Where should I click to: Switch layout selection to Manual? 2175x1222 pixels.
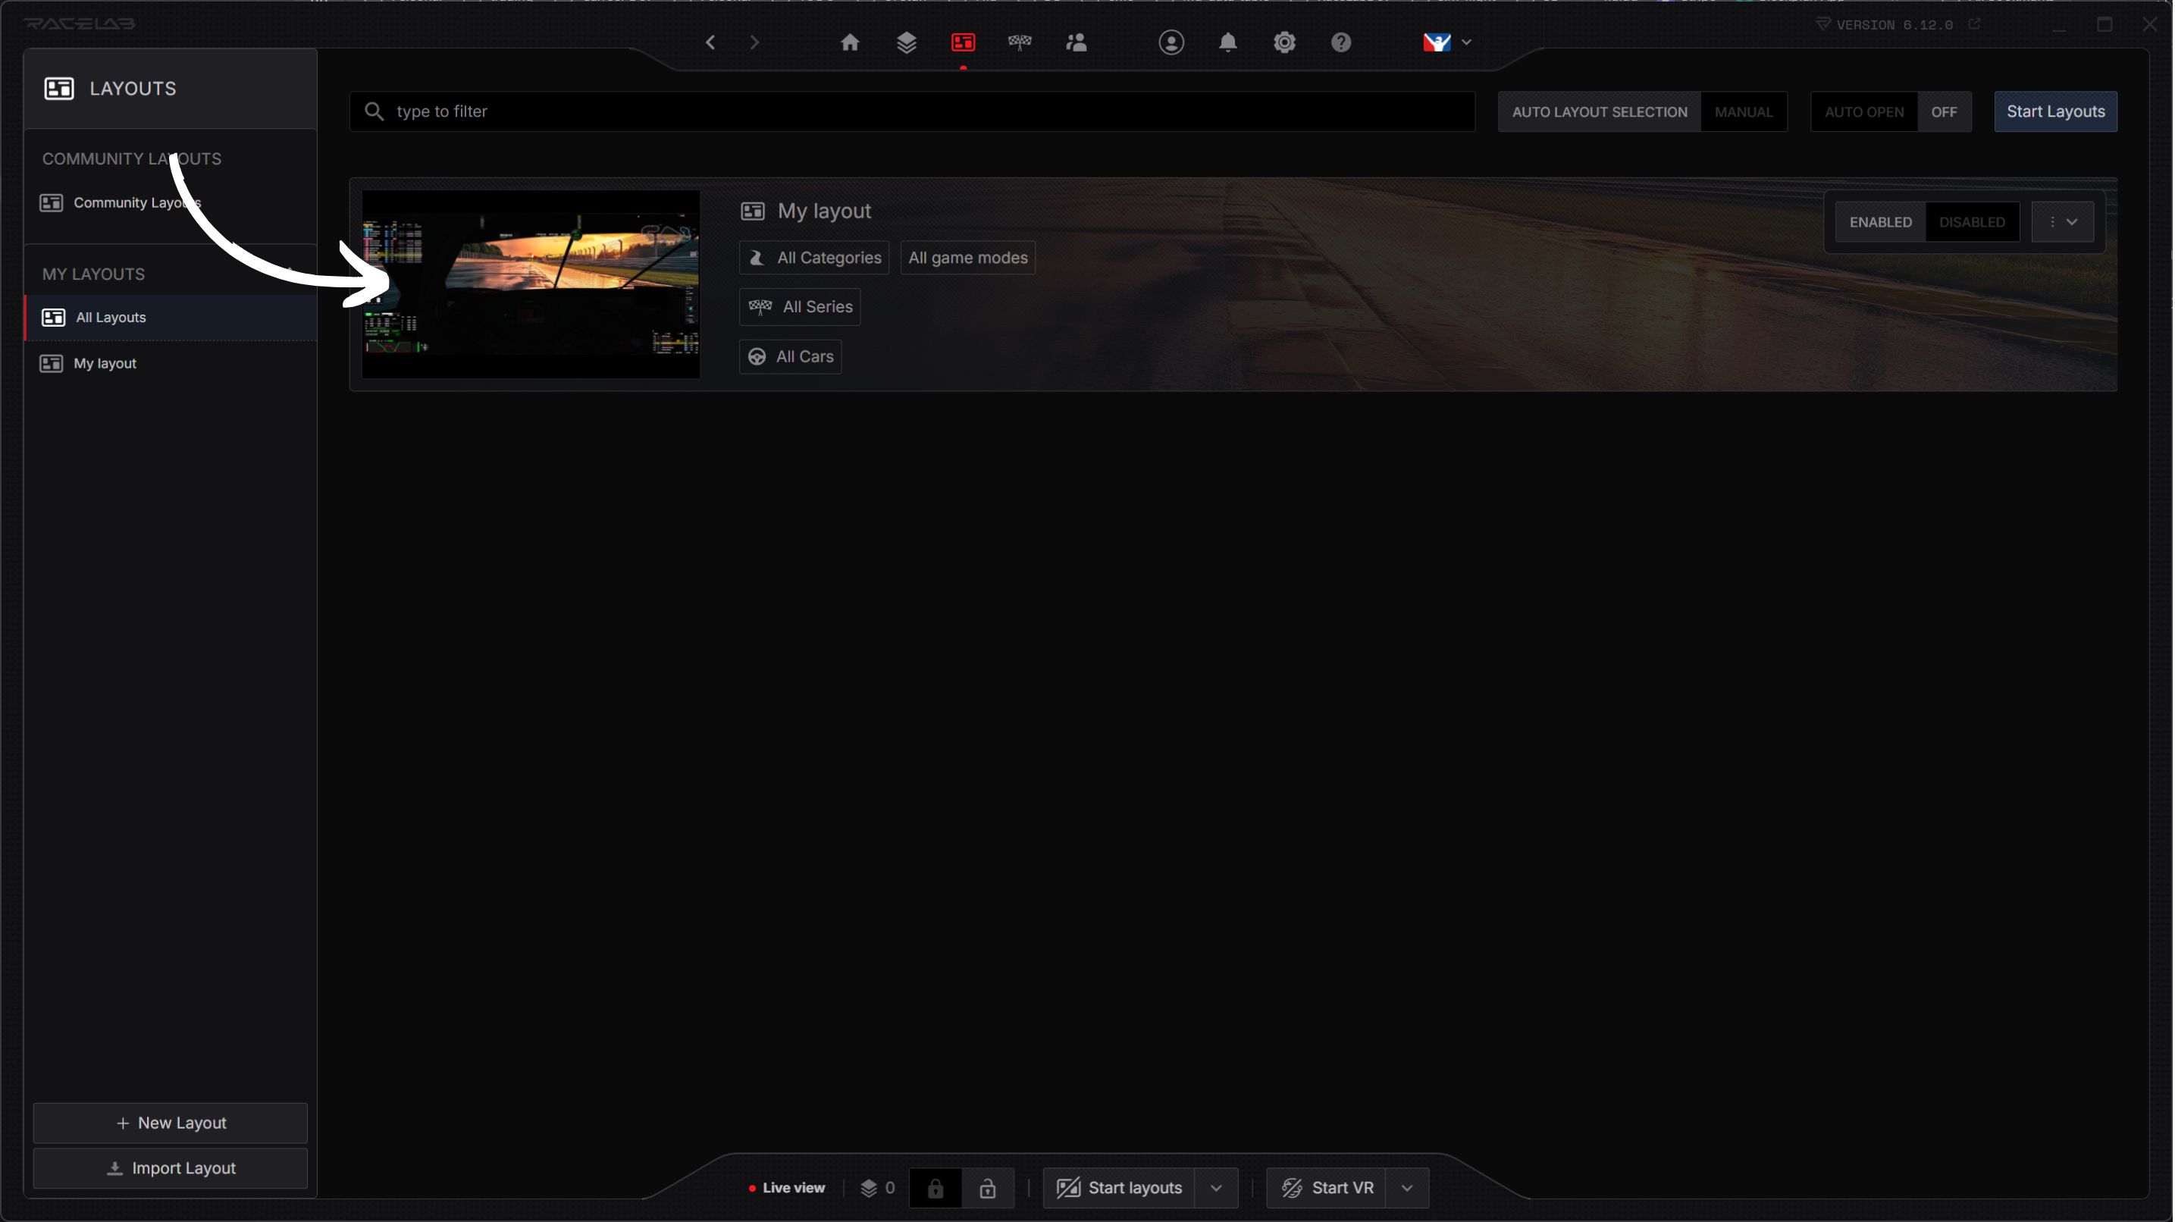[1743, 111]
